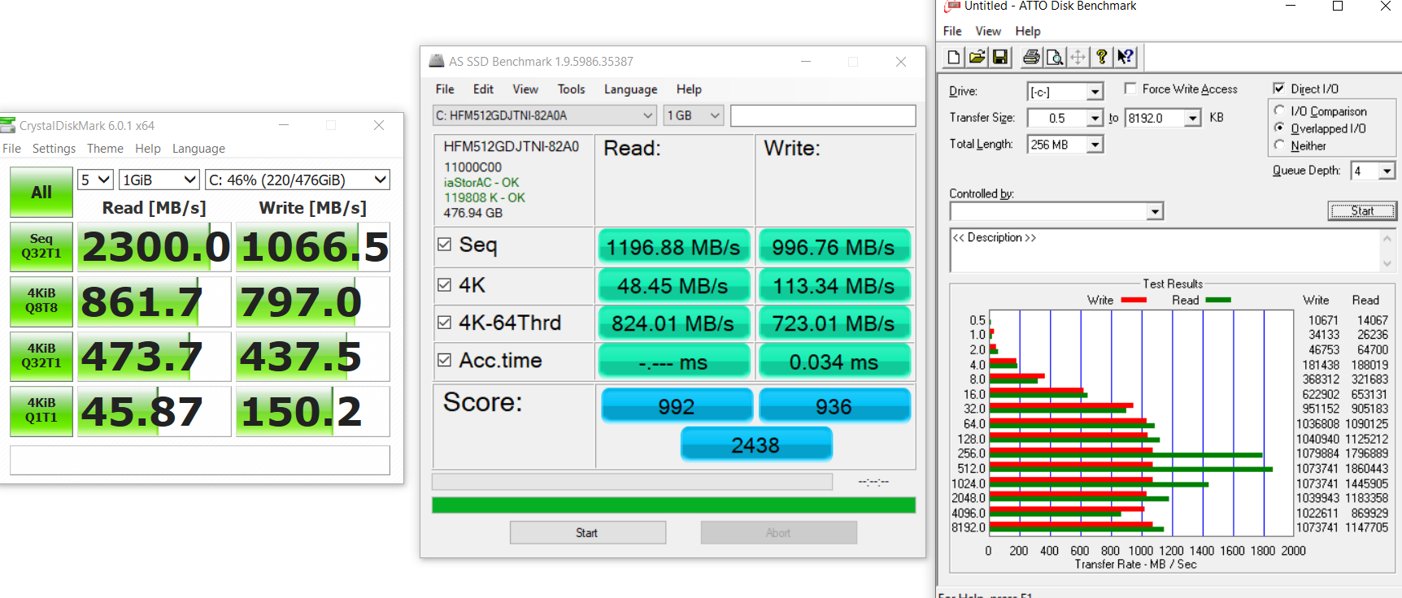The height and width of the screenshot is (598, 1402).
Task: Click the 2300.0 Seq read result
Action: coord(155,246)
